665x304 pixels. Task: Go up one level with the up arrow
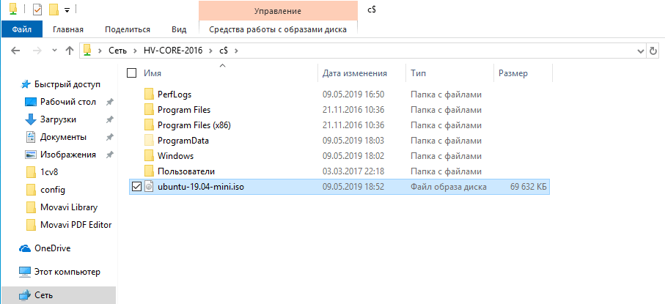(x=70, y=51)
